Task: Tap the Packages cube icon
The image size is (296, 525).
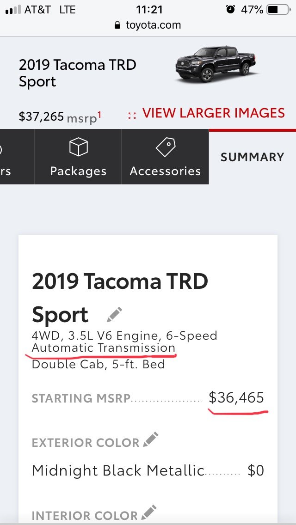Action: tap(79, 148)
